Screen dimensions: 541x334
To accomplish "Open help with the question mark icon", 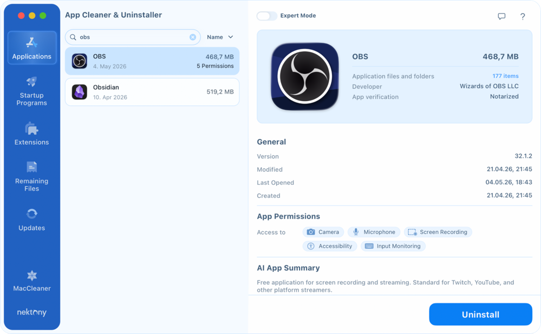I will coord(523,16).
